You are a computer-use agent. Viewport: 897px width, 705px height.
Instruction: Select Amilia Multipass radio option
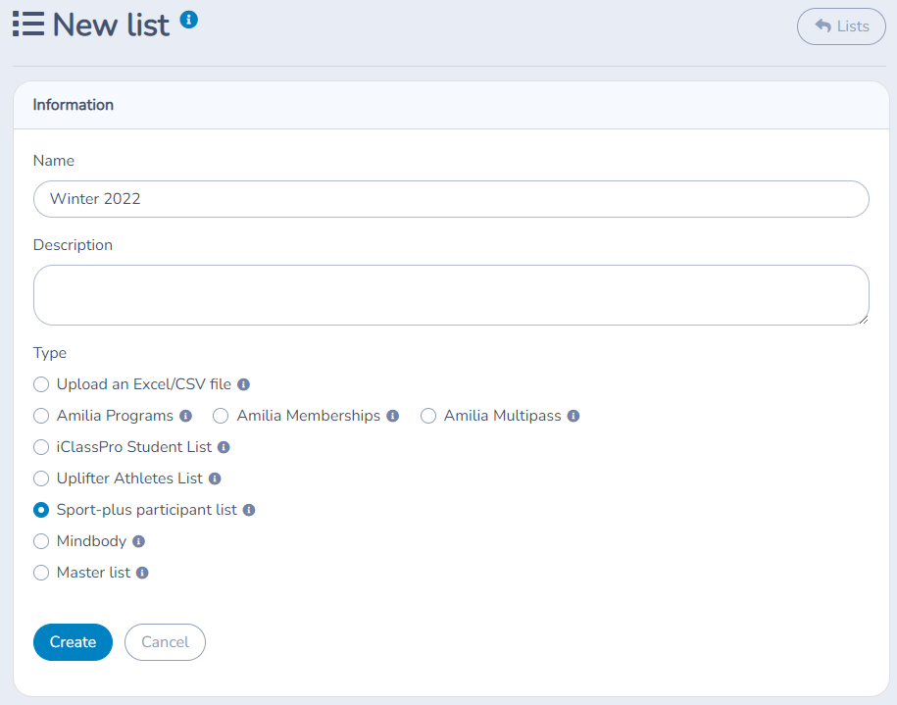pyautogui.click(x=428, y=416)
